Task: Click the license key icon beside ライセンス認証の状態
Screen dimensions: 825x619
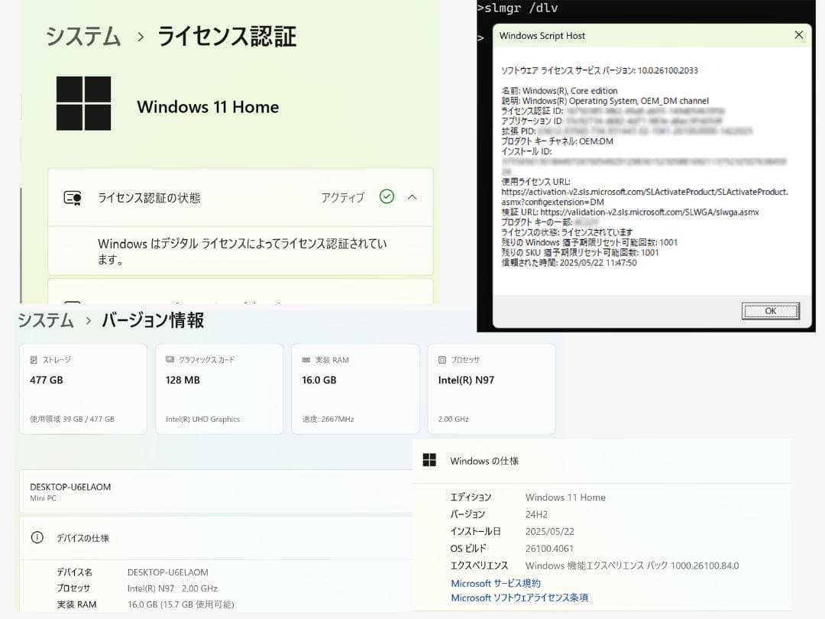Action: 74,197
